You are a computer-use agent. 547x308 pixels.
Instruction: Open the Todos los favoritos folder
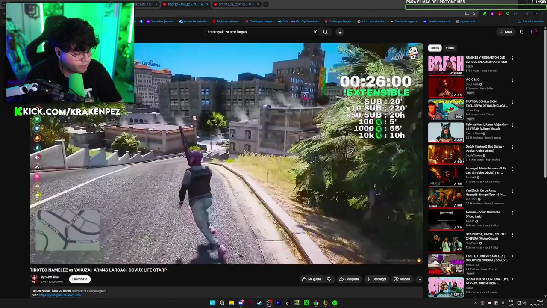click(531, 21)
